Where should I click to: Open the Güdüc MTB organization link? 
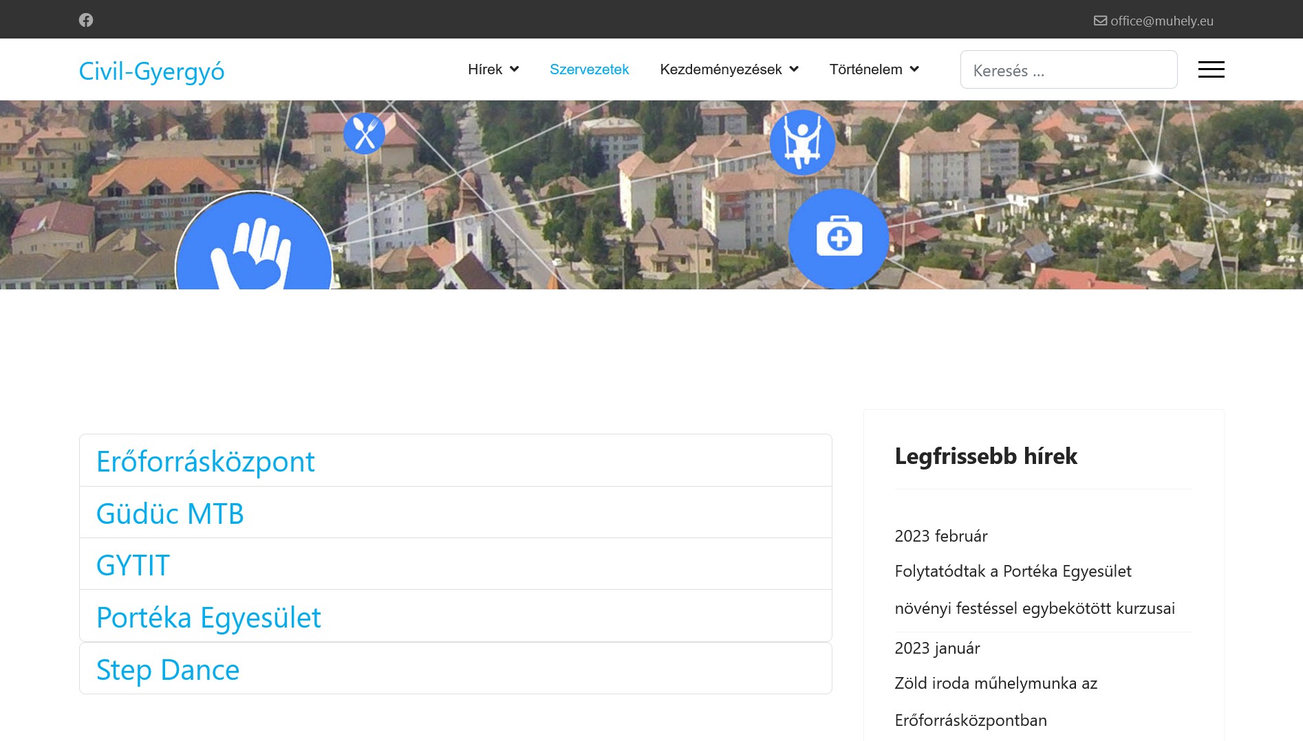[x=170, y=513]
